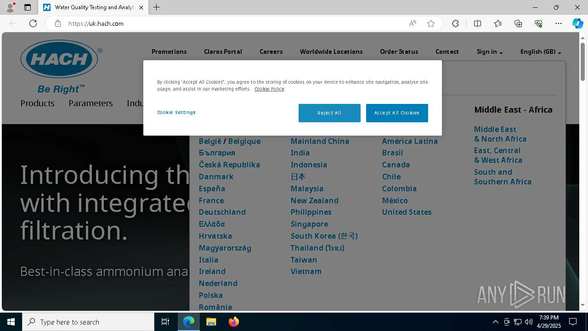588x331 pixels.
Task: Click the Edge profile avatar icon
Action: click(x=10, y=7)
